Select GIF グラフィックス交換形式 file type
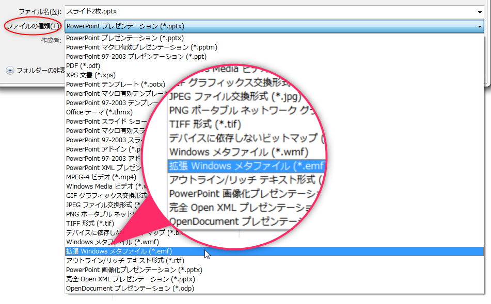 click(106, 196)
